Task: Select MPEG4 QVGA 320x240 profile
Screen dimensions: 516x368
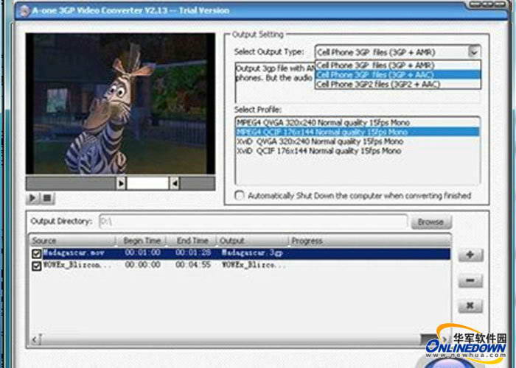Action: coord(357,123)
